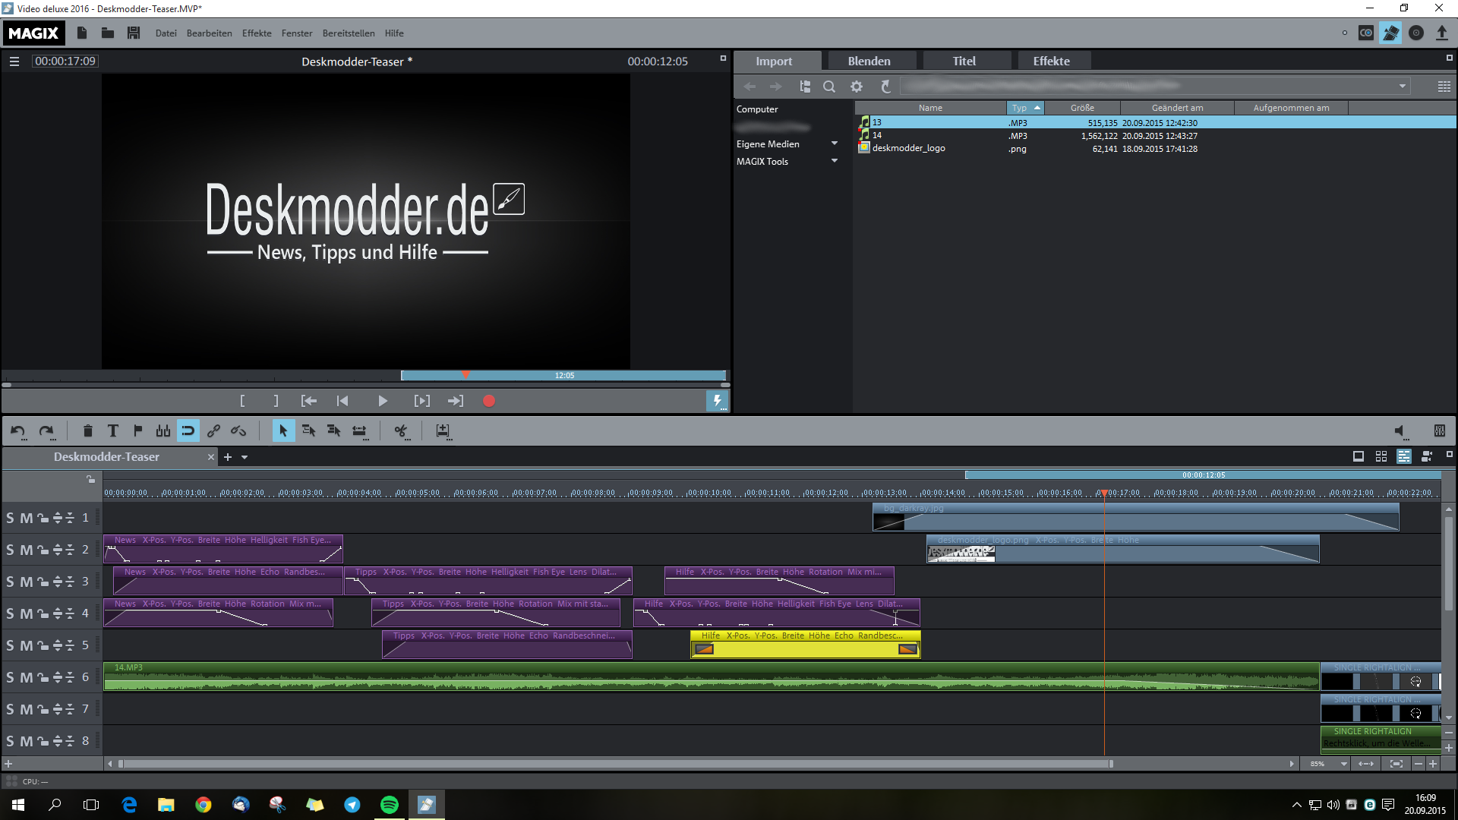Open Import options gear icon
Screen dimensions: 1458x820
pyautogui.click(x=857, y=87)
